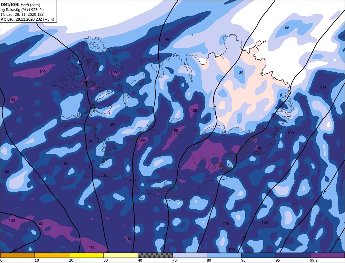Click the checkered 40–70 legend swatch
Viewport: 345px width, 263px height.
point(155,255)
